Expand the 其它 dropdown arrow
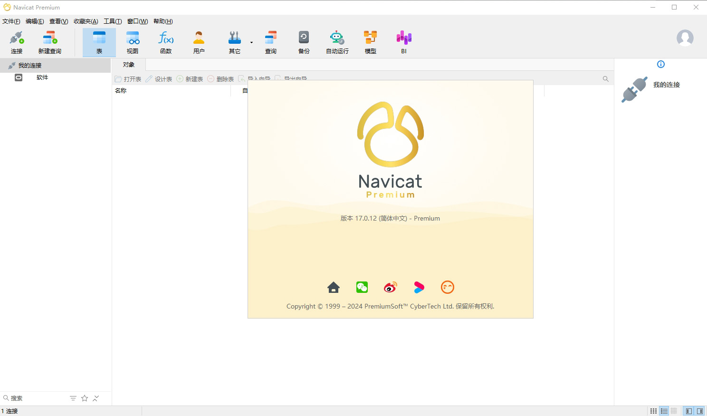The width and height of the screenshot is (707, 416). (251, 42)
